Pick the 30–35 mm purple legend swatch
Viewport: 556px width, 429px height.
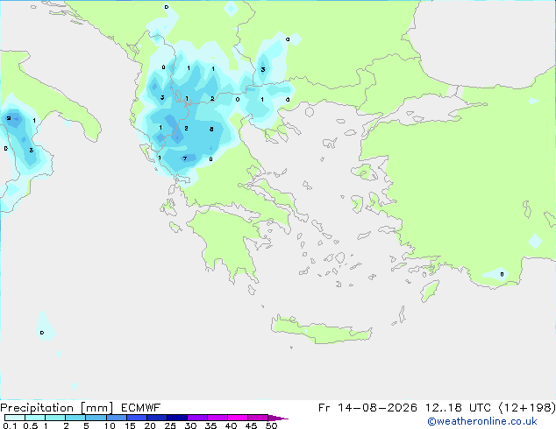(196, 418)
